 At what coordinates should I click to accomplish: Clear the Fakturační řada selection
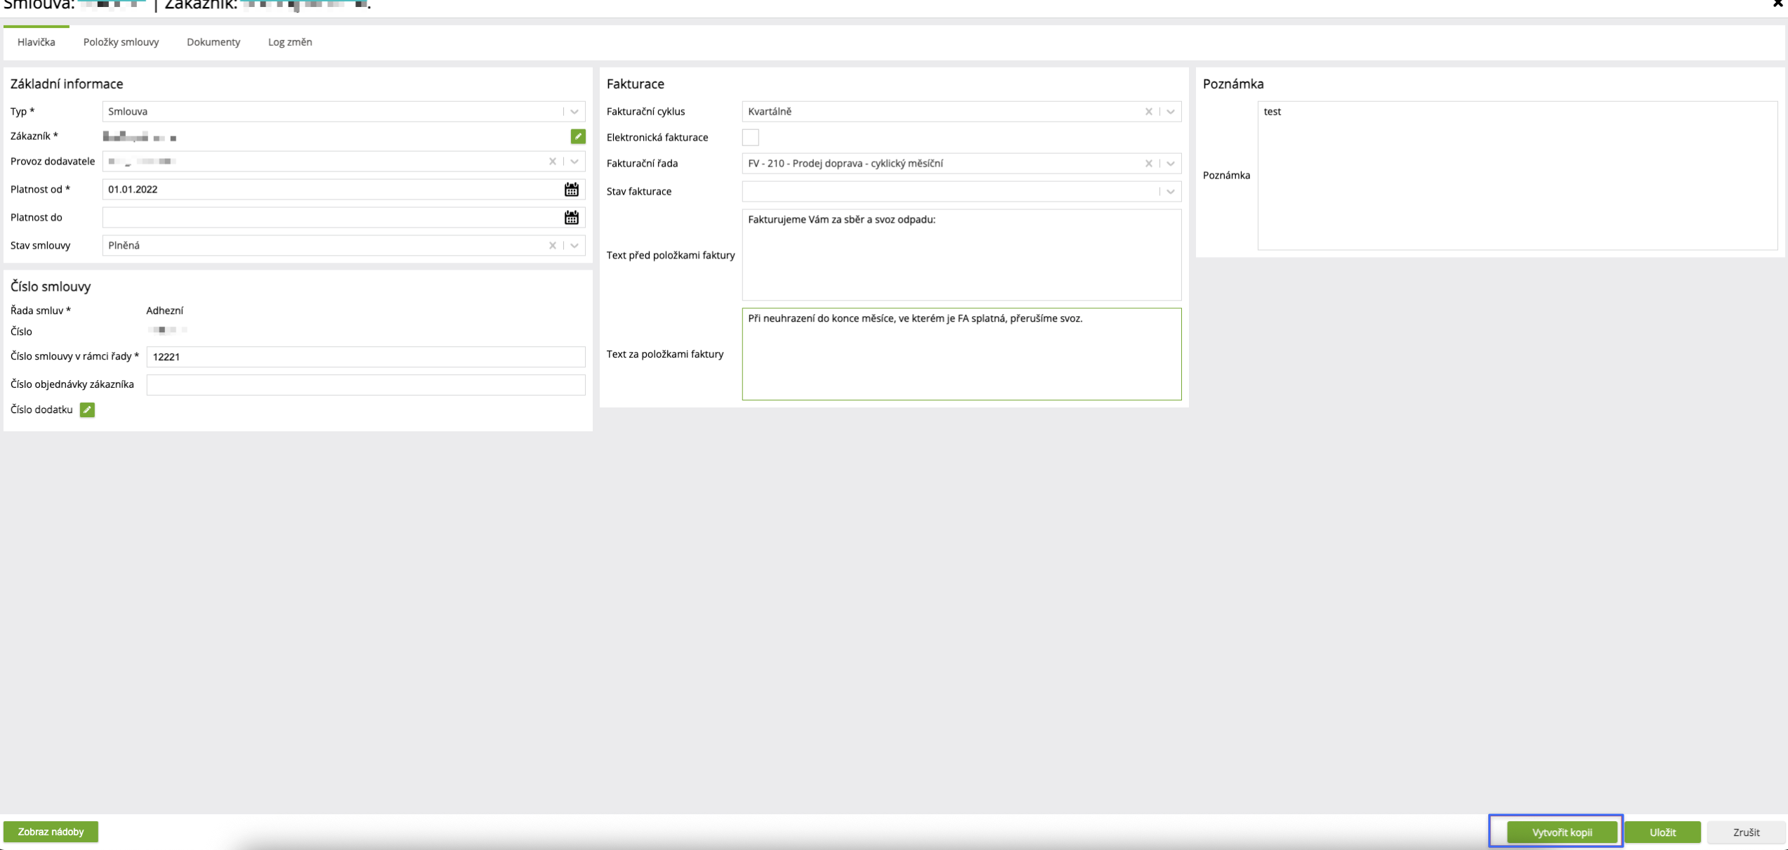coord(1149,164)
